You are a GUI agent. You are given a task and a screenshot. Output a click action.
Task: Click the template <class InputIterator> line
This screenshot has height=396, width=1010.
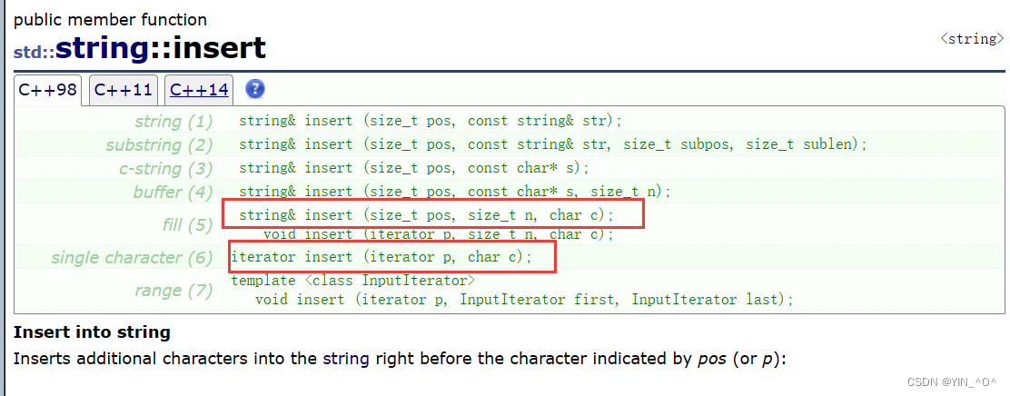point(352,281)
